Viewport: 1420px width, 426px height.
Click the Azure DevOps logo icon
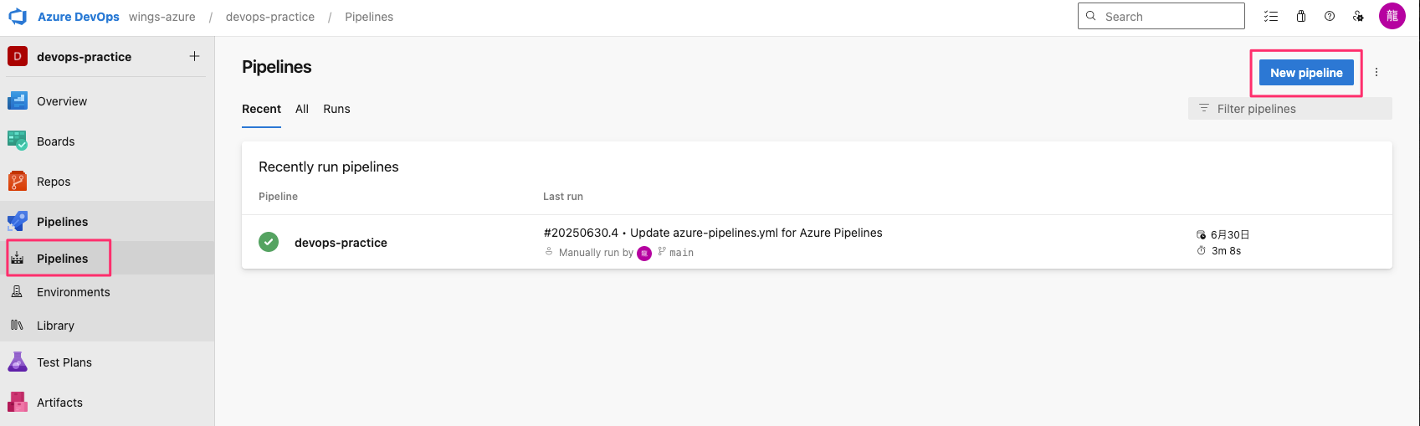[x=18, y=17]
